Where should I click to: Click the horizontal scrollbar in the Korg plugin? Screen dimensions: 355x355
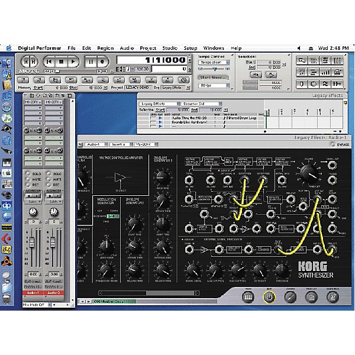[149, 293]
